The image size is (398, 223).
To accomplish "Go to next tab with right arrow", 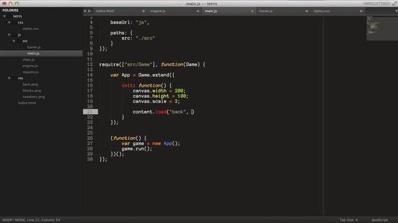I will pyautogui.click(x=90, y=11).
